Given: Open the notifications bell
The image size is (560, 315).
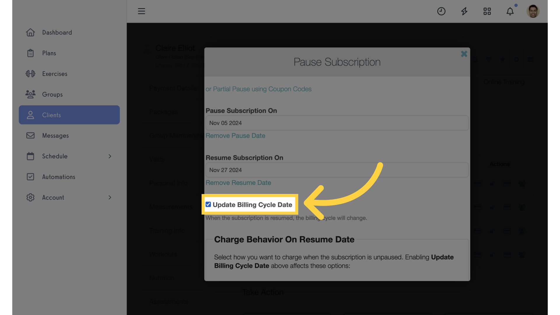Looking at the screenshot, I should tap(510, 11).
